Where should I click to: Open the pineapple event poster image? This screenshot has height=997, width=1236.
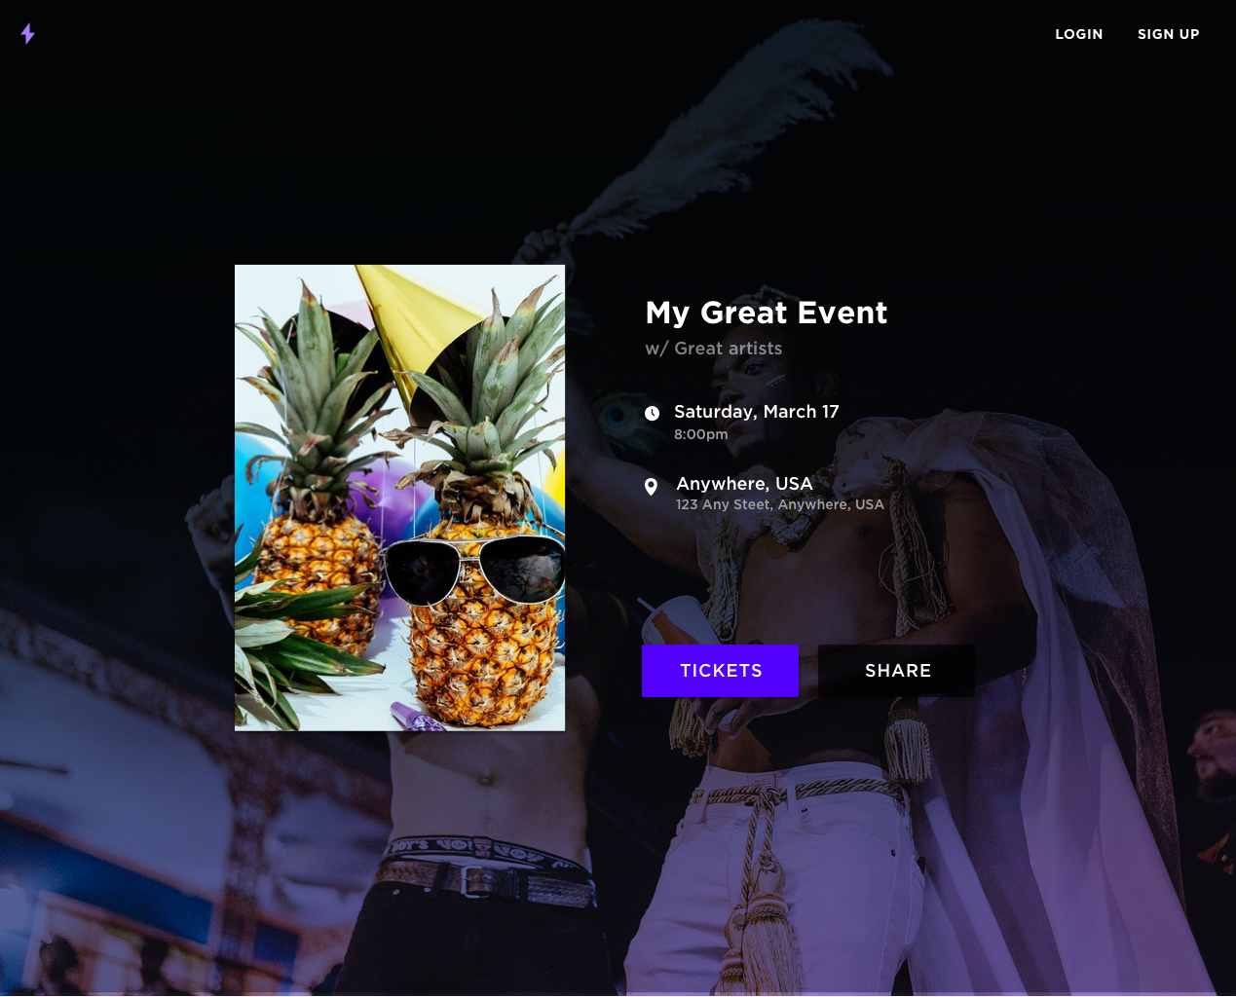pyautogui.click(x=400, y=498)
